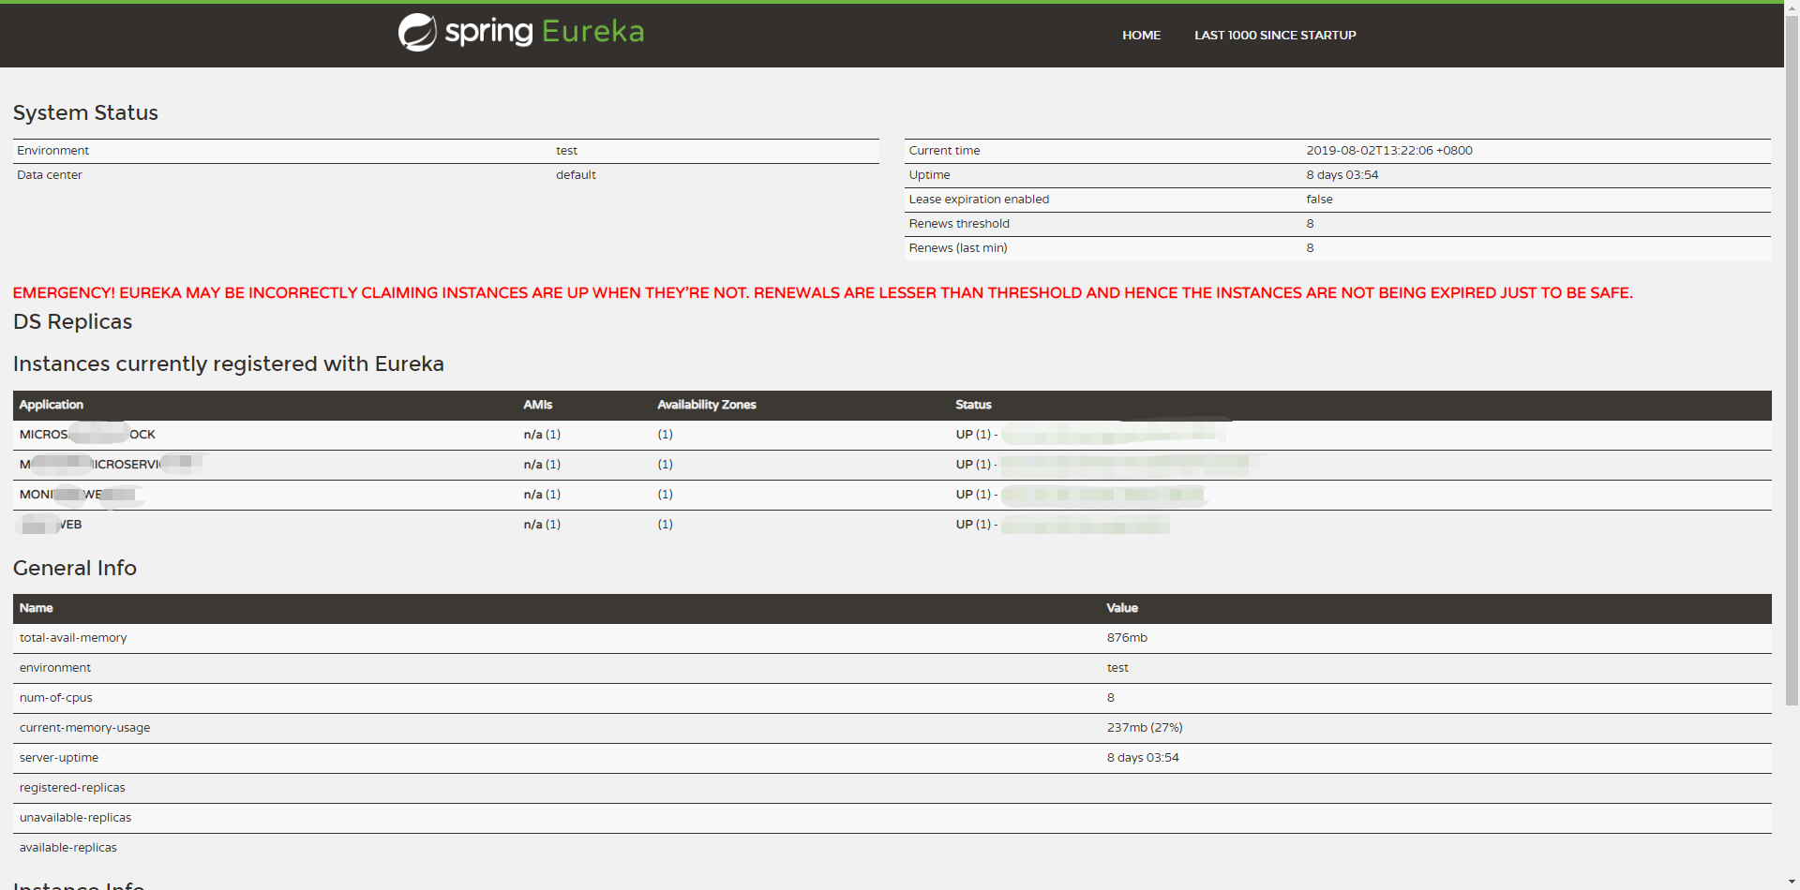Select the server-uptime value cell

pos(1141,757)
